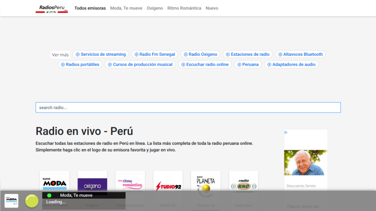
Task: Play the Radio Planeta station logo
Action: [x=206, y=184]
